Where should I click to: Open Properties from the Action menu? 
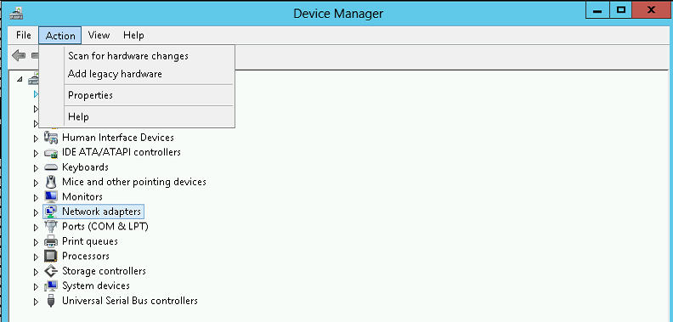[90, 95]
